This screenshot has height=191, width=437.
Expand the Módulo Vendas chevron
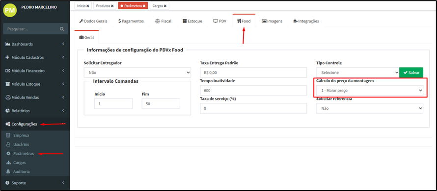[x=63, y=97]
